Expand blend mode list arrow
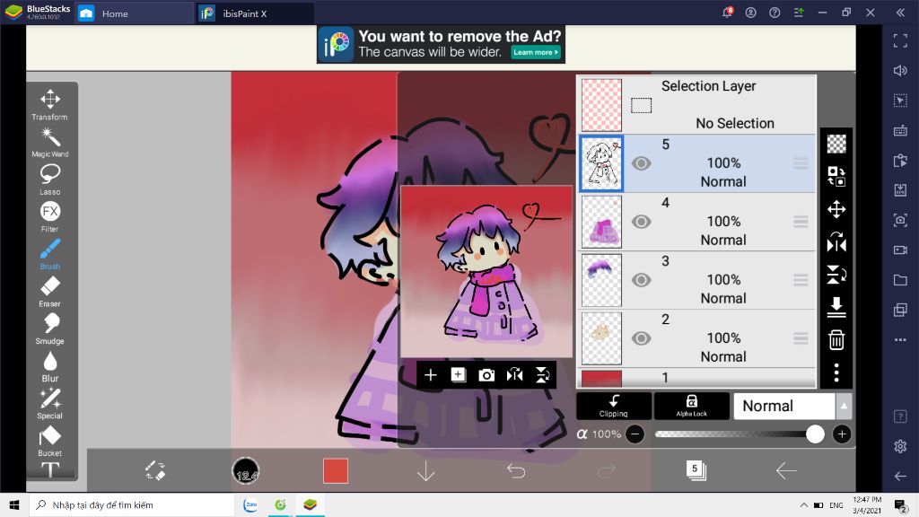Screen dimensions: 919x517 pyautogui.click(x=844, y=406)
